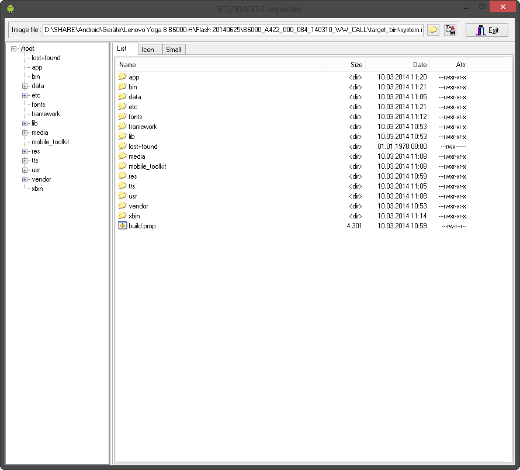Expand the usr node in tree

pos(25,170)
